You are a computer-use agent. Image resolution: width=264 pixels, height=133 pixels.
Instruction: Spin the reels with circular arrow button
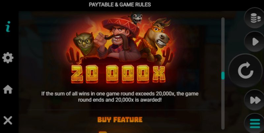pos(246,70)
